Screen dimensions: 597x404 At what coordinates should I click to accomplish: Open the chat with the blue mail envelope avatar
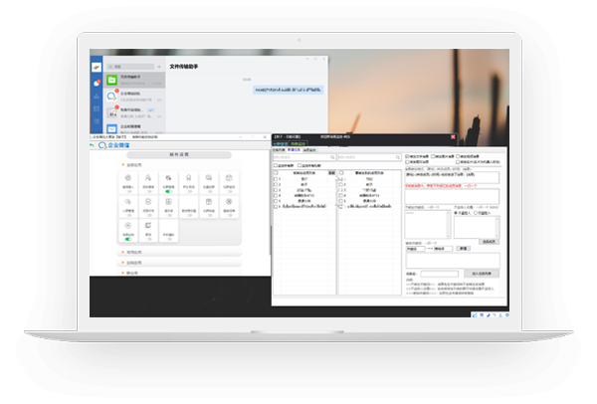134,128
